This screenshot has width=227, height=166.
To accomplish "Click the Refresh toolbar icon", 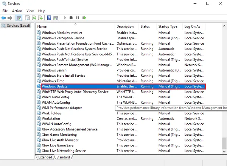I will [34, 18].
